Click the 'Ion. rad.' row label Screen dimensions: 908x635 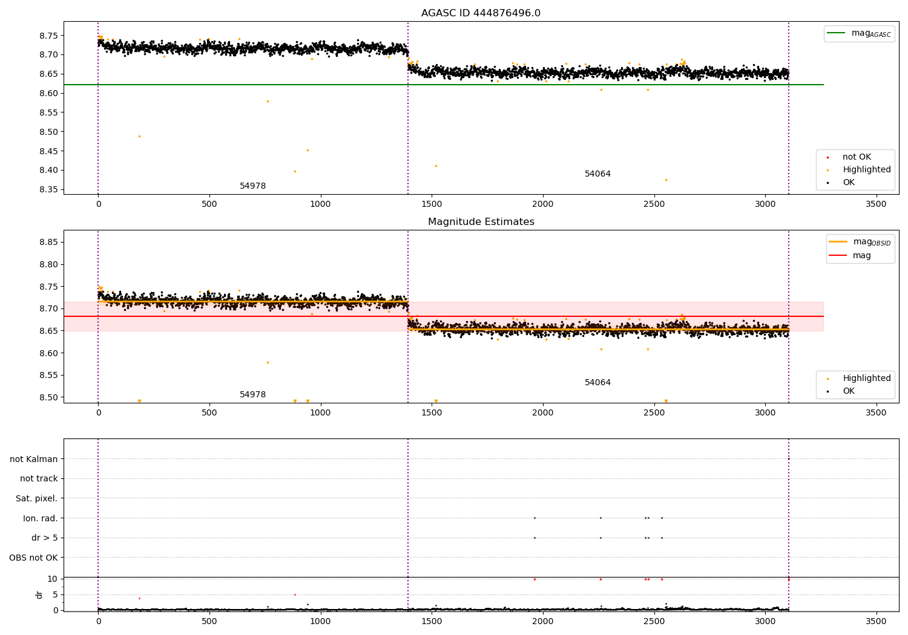click(41, 518)
